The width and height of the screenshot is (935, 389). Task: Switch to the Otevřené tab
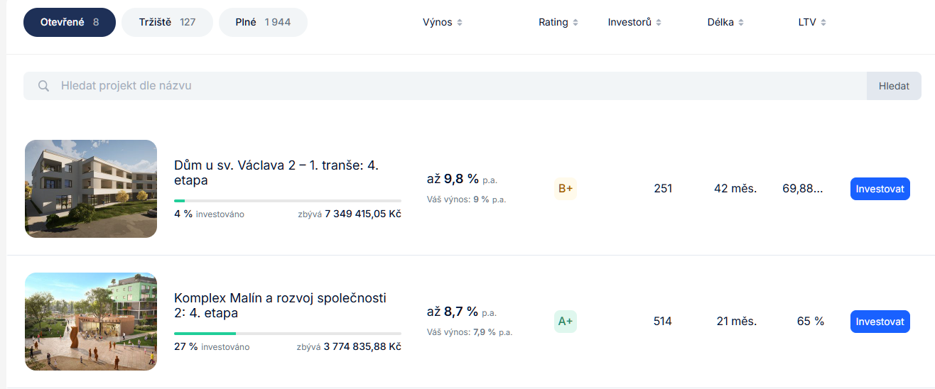69,23
